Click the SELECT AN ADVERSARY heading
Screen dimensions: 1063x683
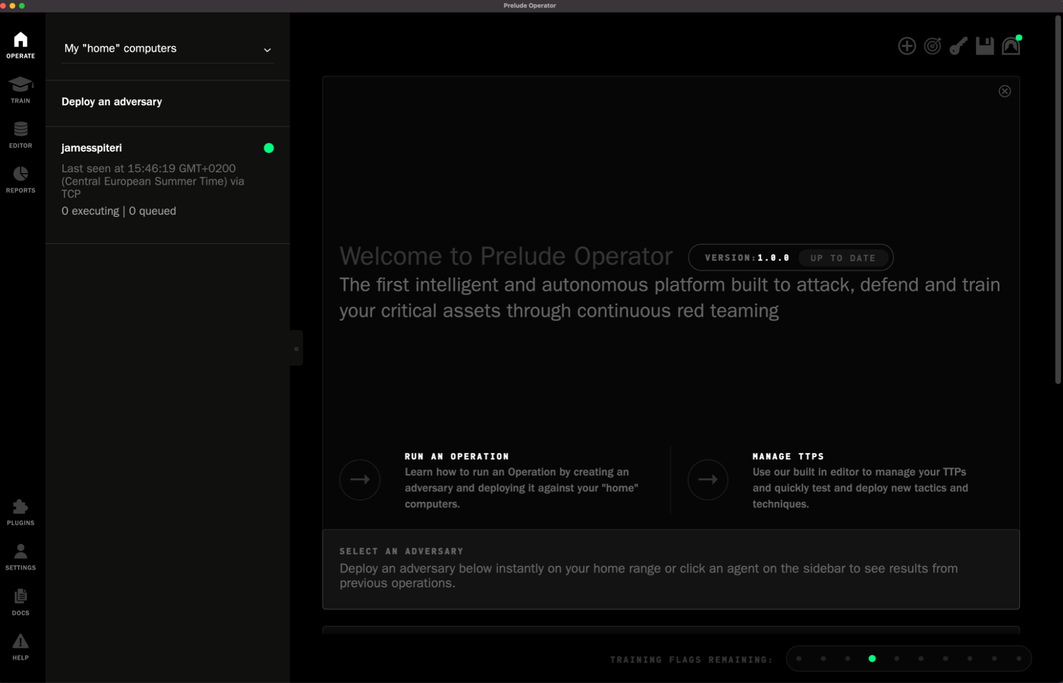tap(401, 551)
